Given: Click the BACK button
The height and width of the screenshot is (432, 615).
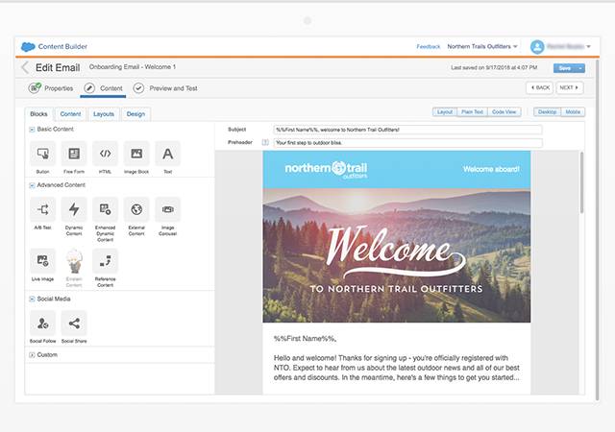Looking at the screenshot, I should [540, 87].
